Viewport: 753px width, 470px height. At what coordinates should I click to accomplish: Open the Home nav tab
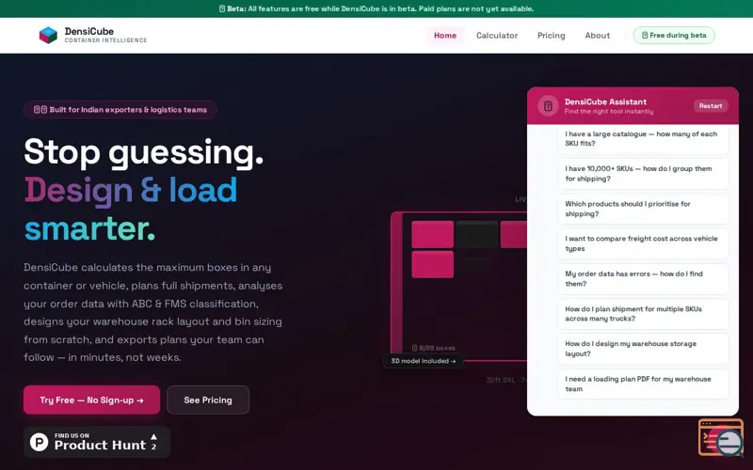(x=444, y=36)
